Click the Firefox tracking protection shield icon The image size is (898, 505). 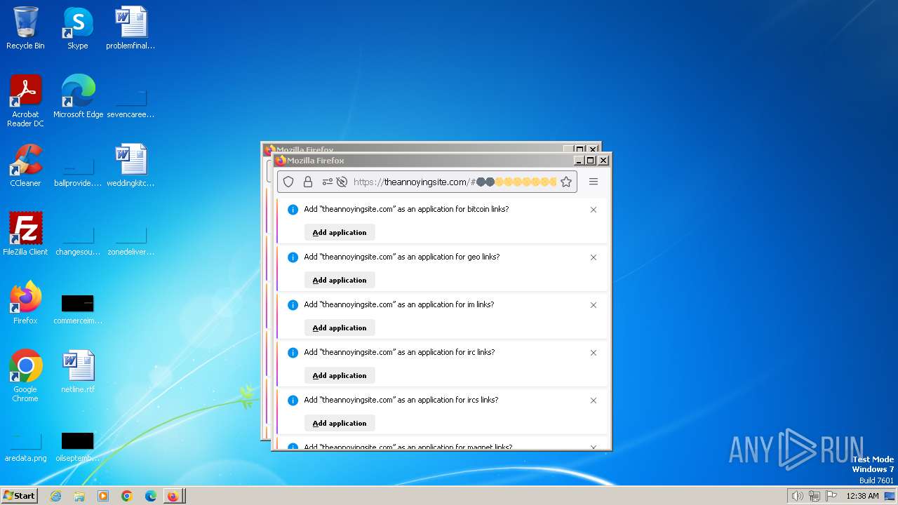click(288, 182)
